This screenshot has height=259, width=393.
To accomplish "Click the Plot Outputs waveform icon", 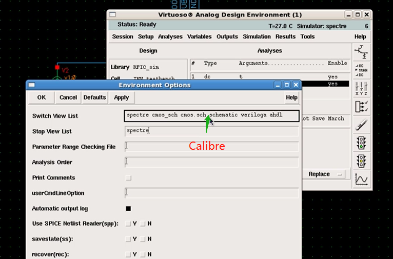I will (x=361, y=179).
